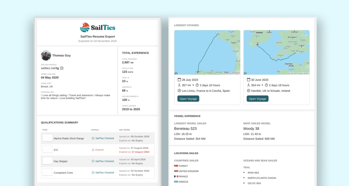Image resolution: width=349 pixels, height=186 pixels.
Task: Click calendar icon next to 28 July 2020
Action: [179, 80]
